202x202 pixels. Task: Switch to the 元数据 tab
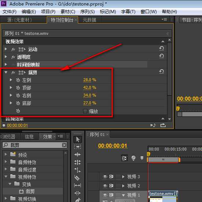pos(89,20)
